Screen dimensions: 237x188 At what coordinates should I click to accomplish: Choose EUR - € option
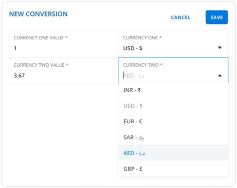(x=173, y=122)
